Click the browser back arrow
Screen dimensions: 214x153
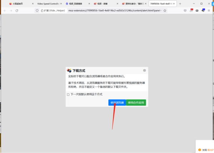5,11
